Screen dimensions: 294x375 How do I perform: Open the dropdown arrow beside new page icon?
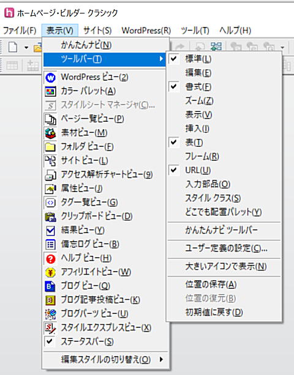click(x=26, y=47)
